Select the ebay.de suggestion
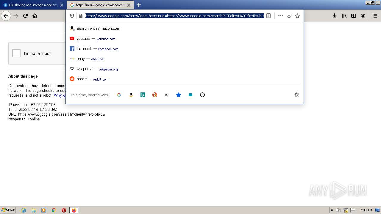This screenshot has width=381, height=214. pos(185,59)
